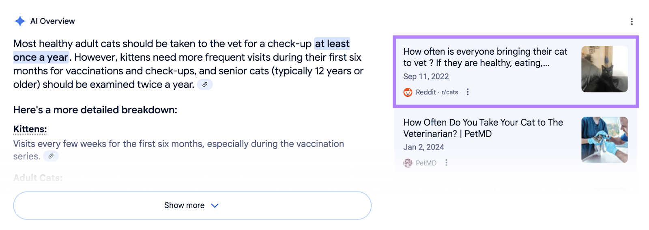Open the three-dot menu on the Reddit result

[468, 92]
